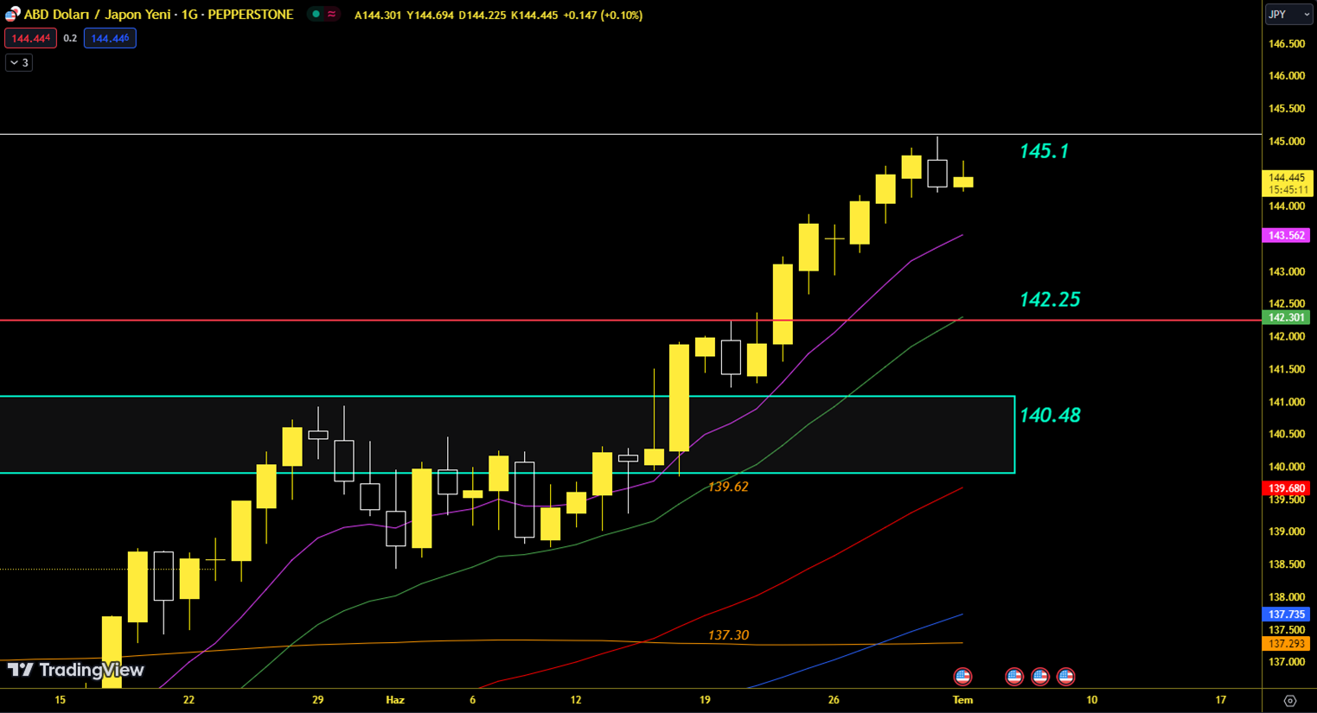Viewport: 1317px width, 713px height.
Task: Click the ABD Doları / Japon Yeni title
Action: [x=158, y=15]
